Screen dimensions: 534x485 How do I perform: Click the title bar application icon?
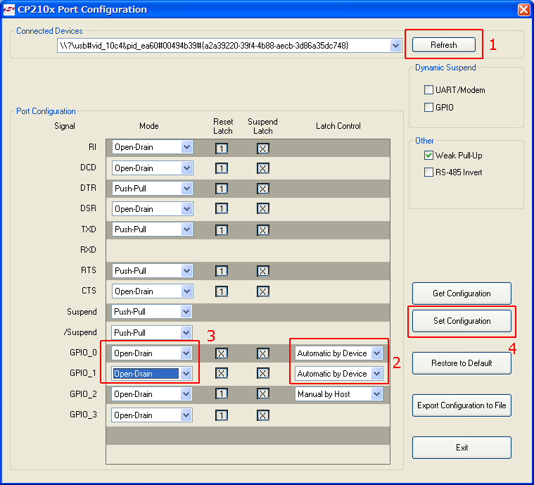pyautogui.click(x=8, y=10)
